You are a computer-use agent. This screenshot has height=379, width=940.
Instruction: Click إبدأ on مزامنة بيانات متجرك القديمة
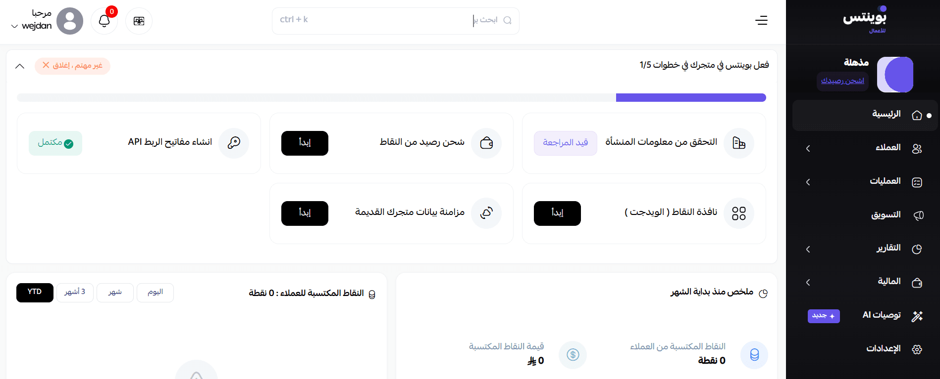tap(305, 213)
